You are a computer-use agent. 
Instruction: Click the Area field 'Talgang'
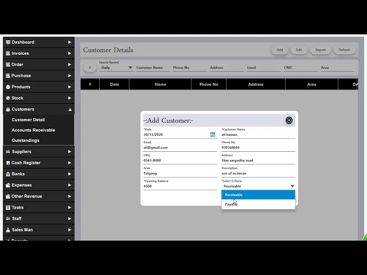coord(180,173)
